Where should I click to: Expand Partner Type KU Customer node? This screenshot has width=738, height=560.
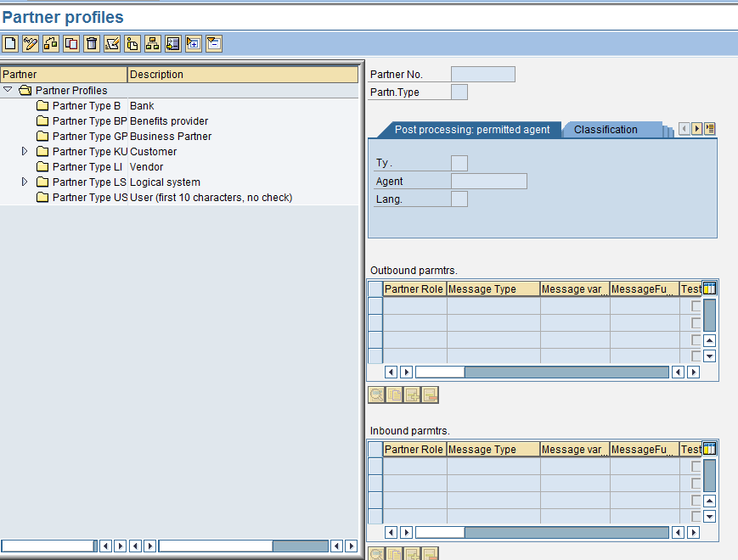25,151
